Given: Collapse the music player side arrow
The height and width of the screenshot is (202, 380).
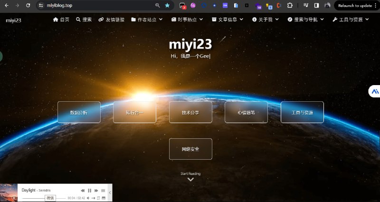Looking at the screenshot, I should pos(110,192).
